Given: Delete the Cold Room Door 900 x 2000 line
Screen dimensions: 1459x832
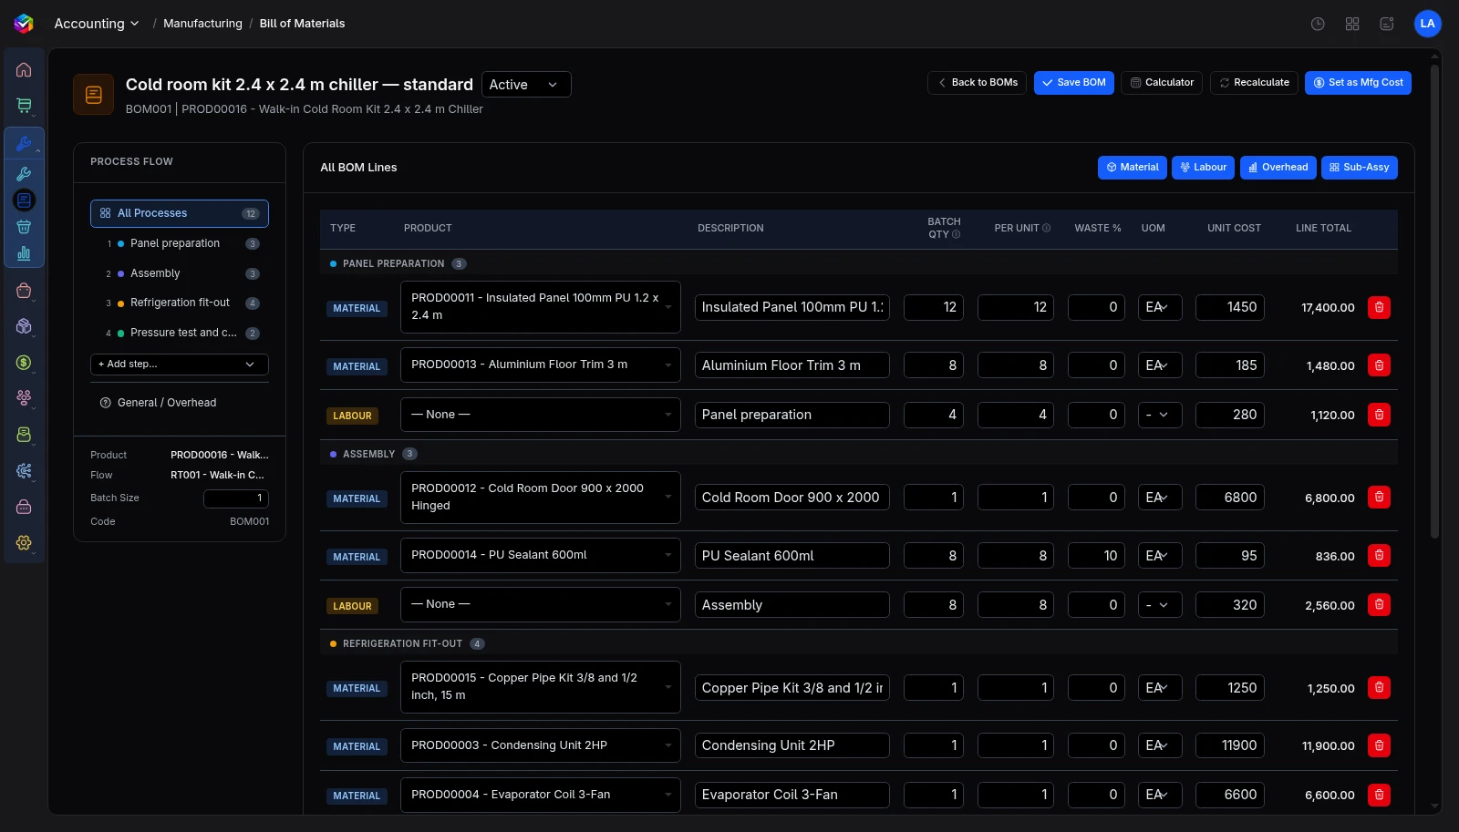Looking at the screenshot, I should click(x=1379, y=498).
